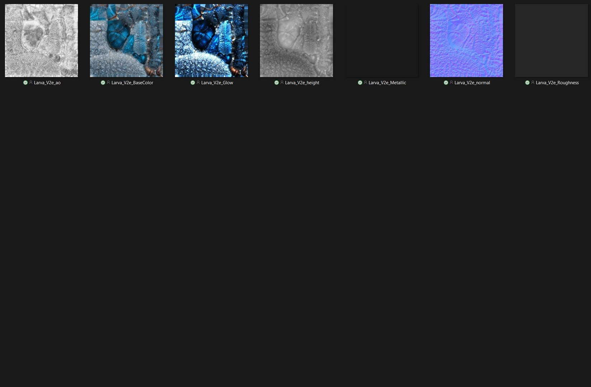The width and height of the screenshot is (591, 387).
Task: Click the green sync checkmark beside Larva_V2e_Metallic
Action: 360,83
